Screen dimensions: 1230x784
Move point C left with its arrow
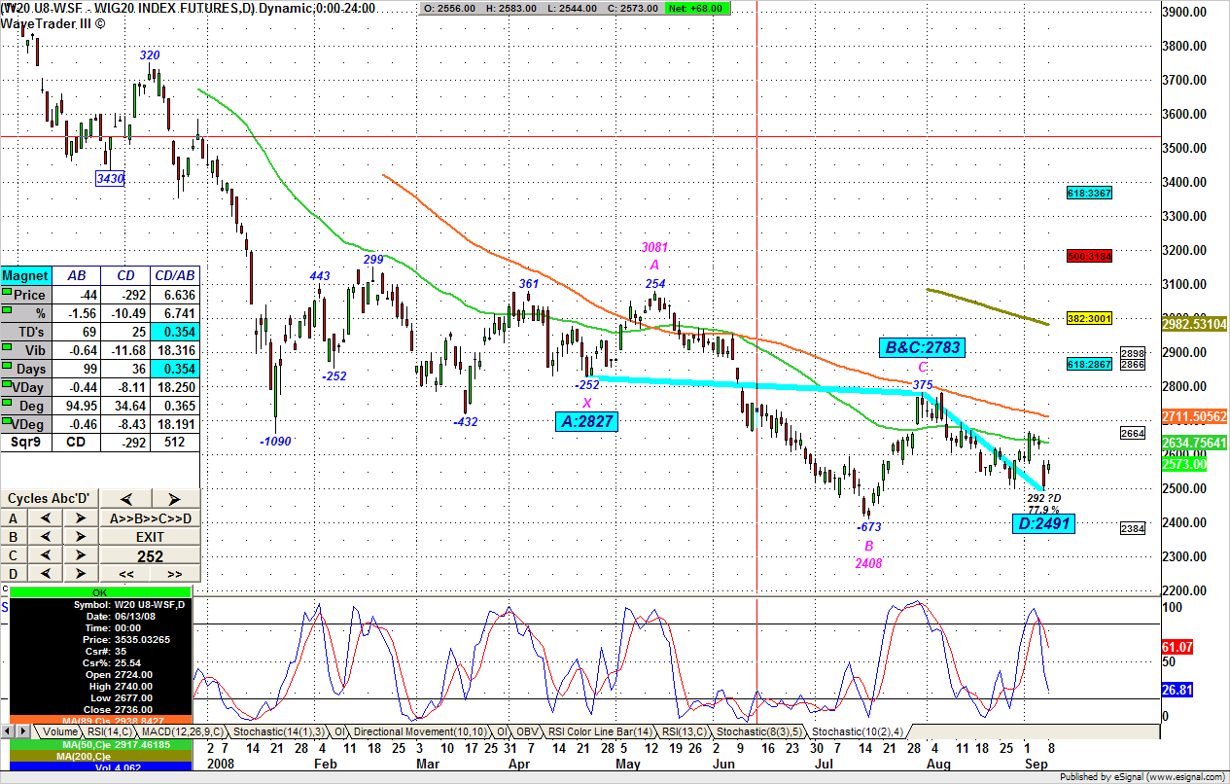click(x=46, y=555)
